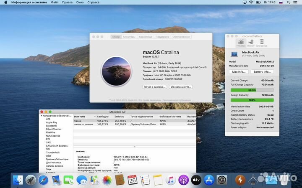Open iOS Device view in coconutBattery
This screenshot has width=302, height=188.
coord(262,43)
